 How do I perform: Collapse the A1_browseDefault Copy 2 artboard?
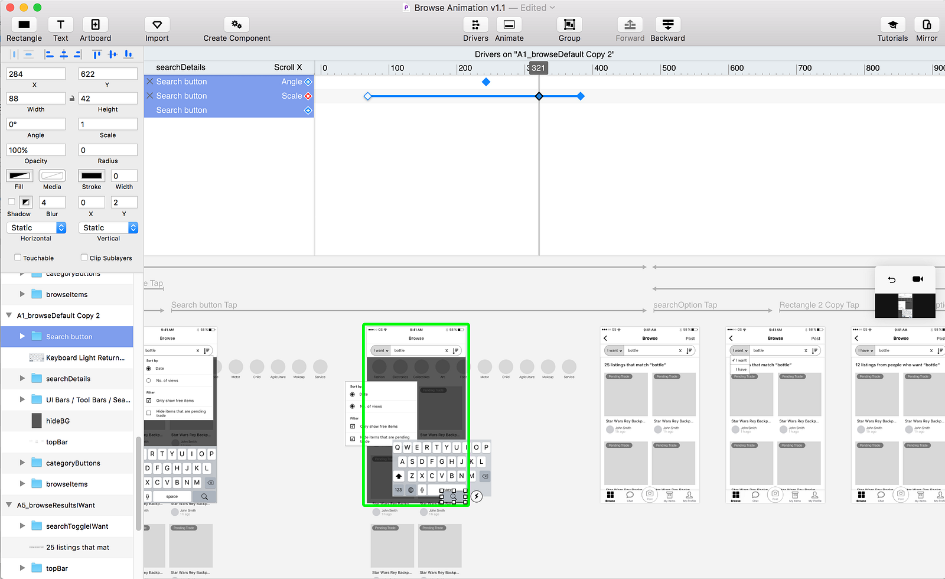[x=9, y=315]
